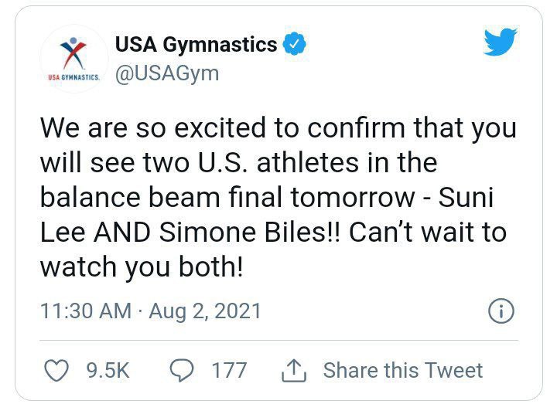Click the red USA GYMNASTICS wordmark under logo

point(73,77)
